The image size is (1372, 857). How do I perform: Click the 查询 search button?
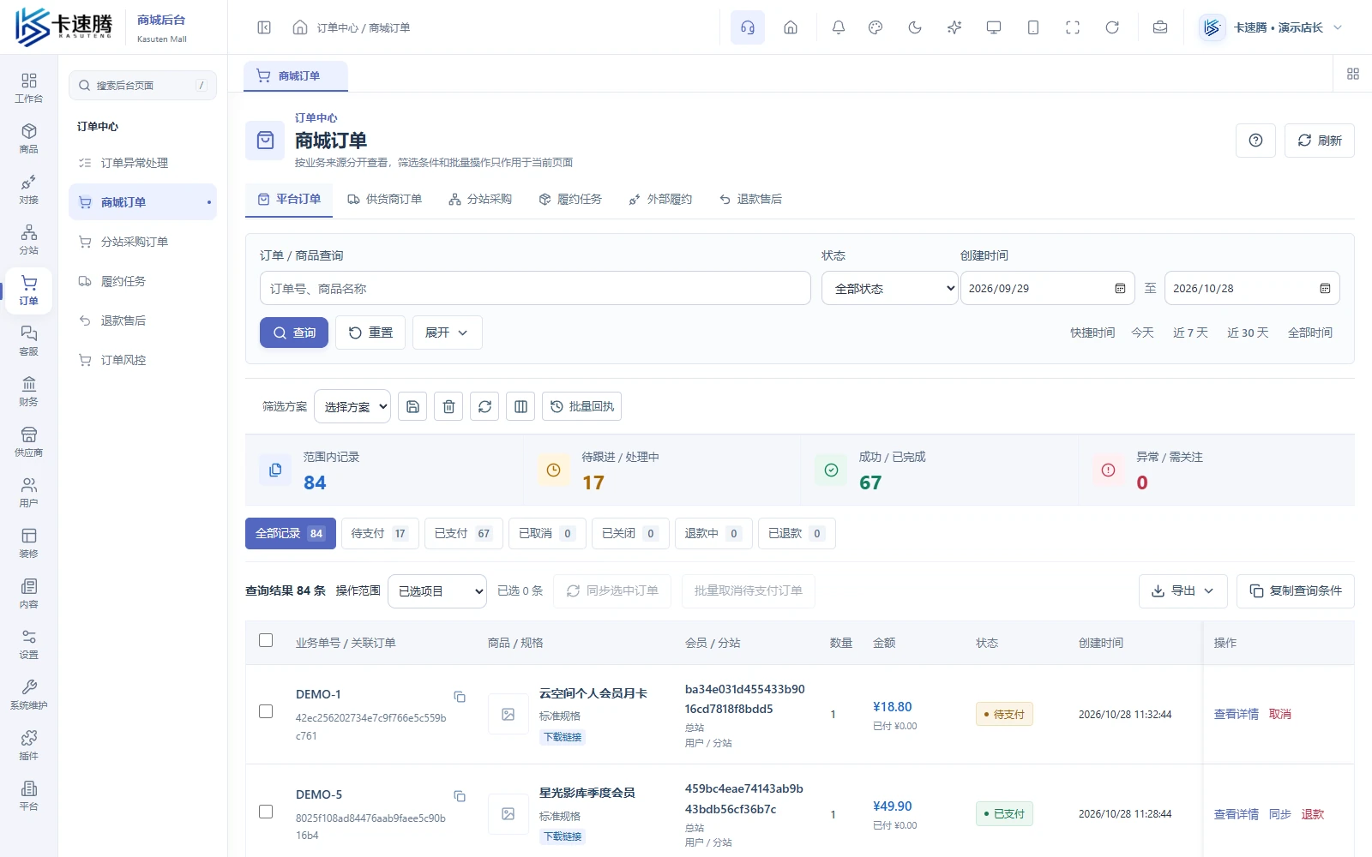294,333
